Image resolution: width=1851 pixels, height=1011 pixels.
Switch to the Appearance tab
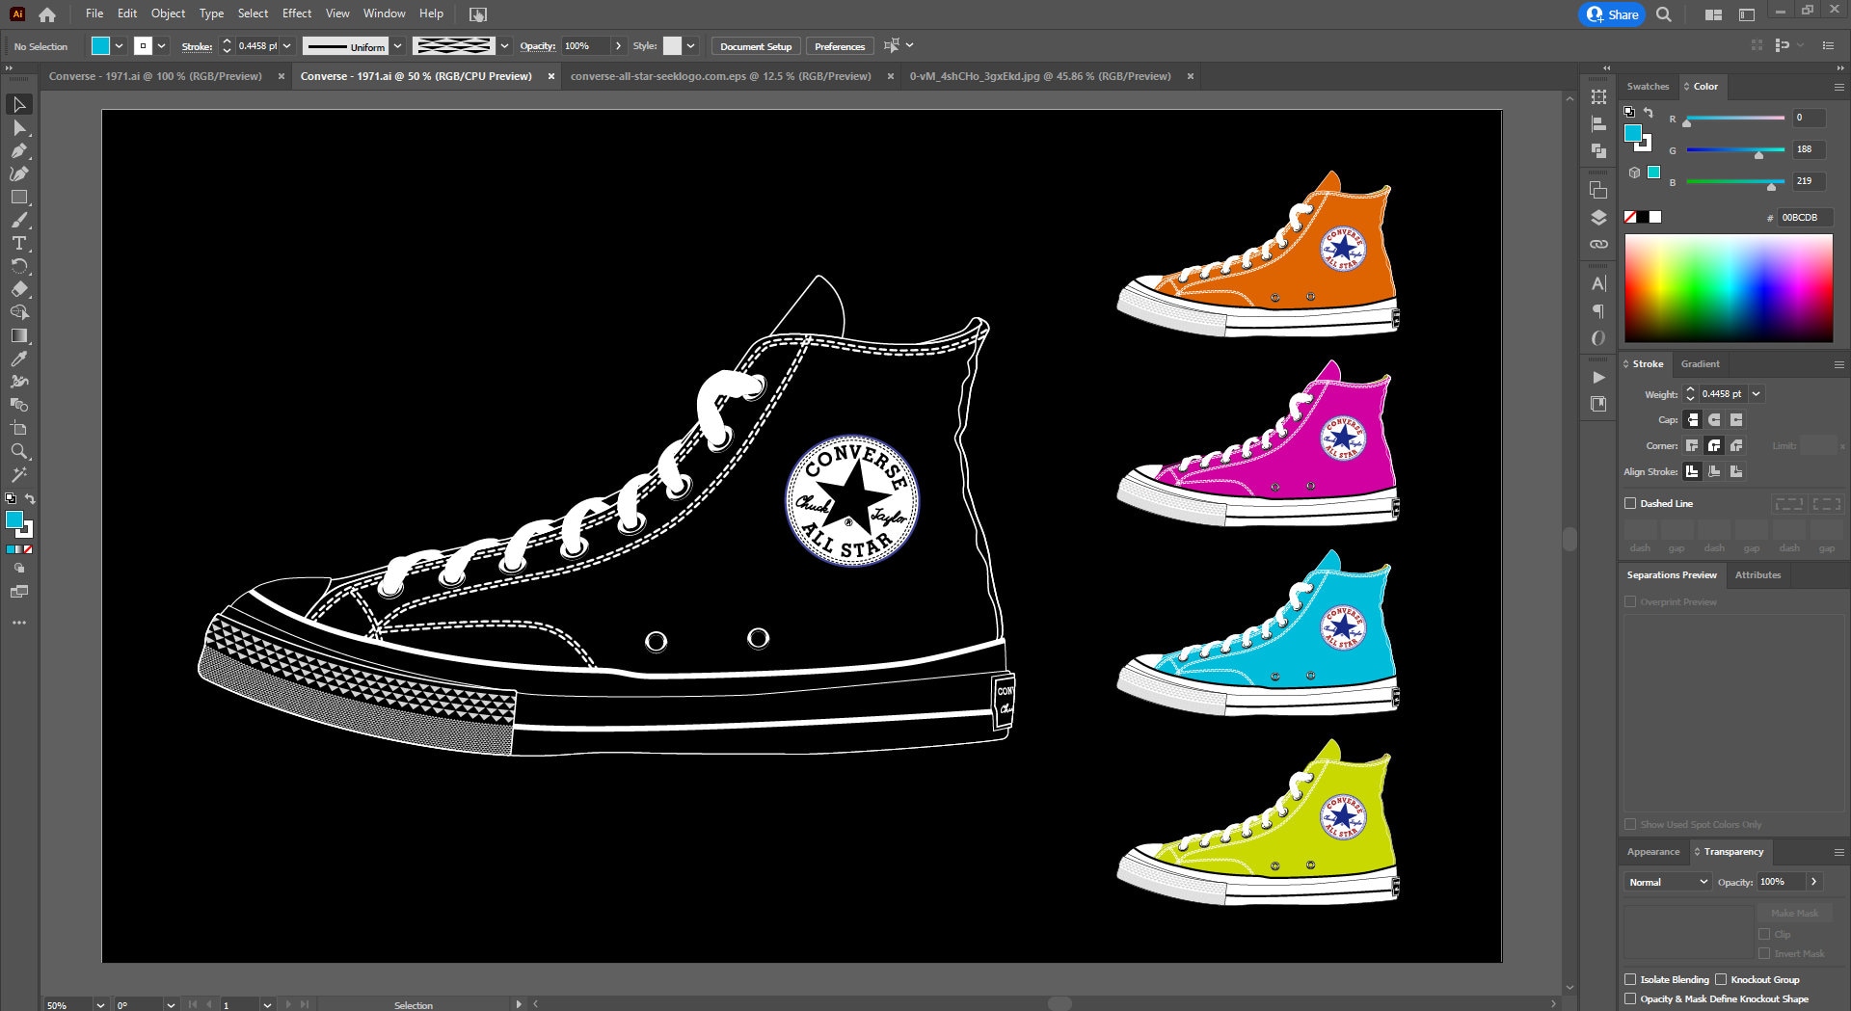click(x=1653, y=851)
